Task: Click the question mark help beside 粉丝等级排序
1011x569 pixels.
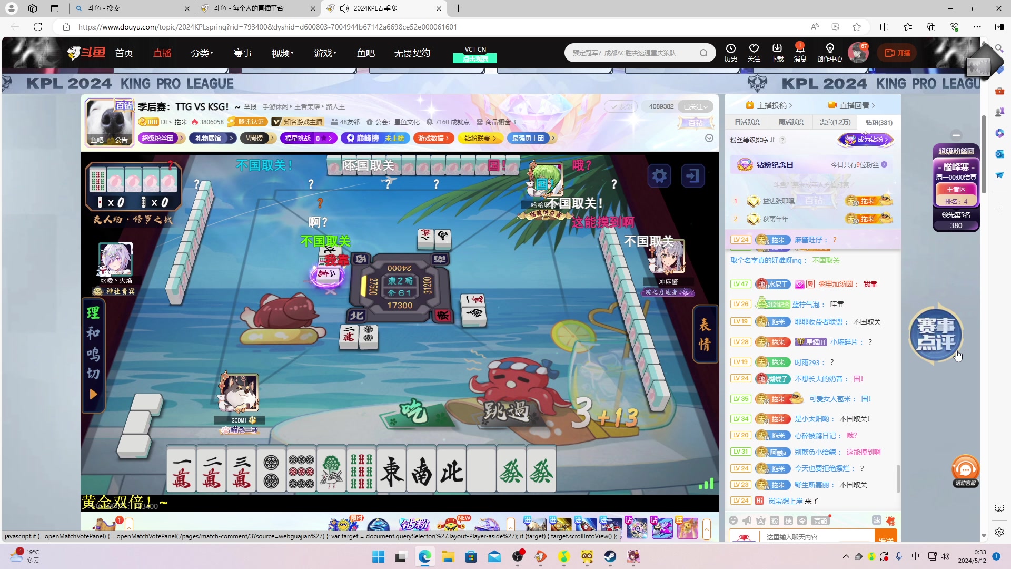Action: click(782, 140)
